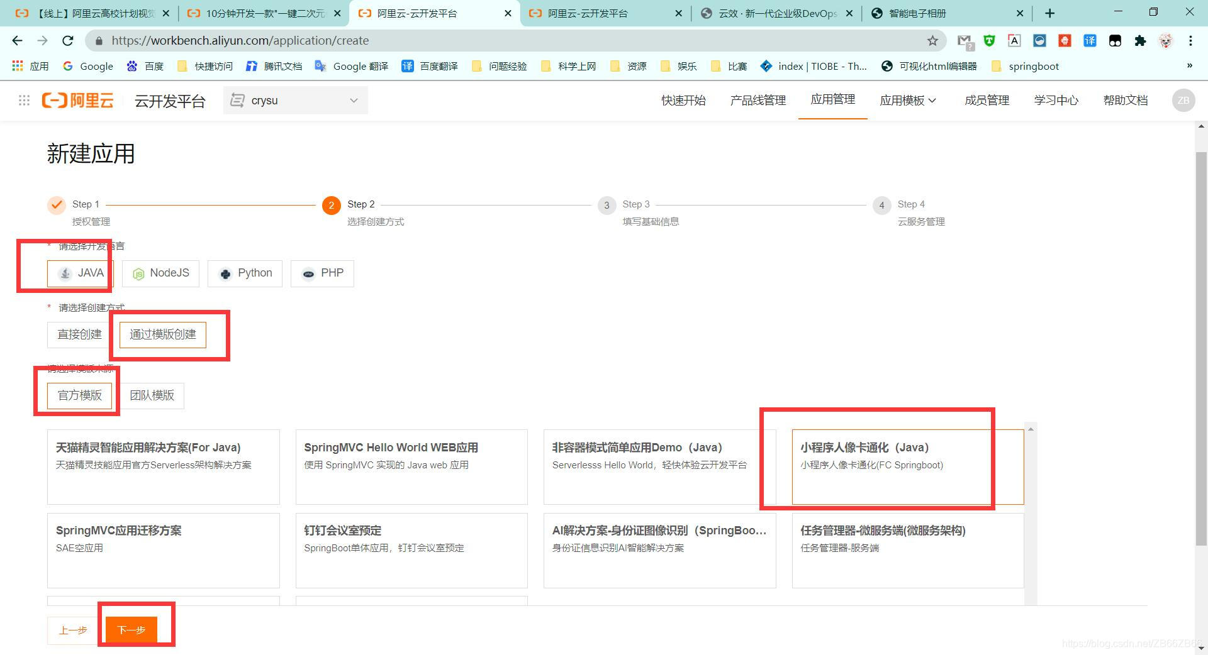
Task: Open the 百度翻译 bookmark
Action: [430, 66]
